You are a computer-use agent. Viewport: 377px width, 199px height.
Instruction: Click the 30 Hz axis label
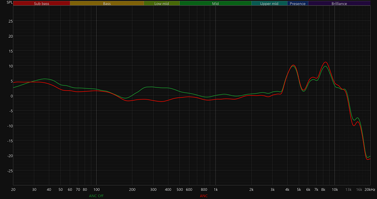click(x=34, y=190)
